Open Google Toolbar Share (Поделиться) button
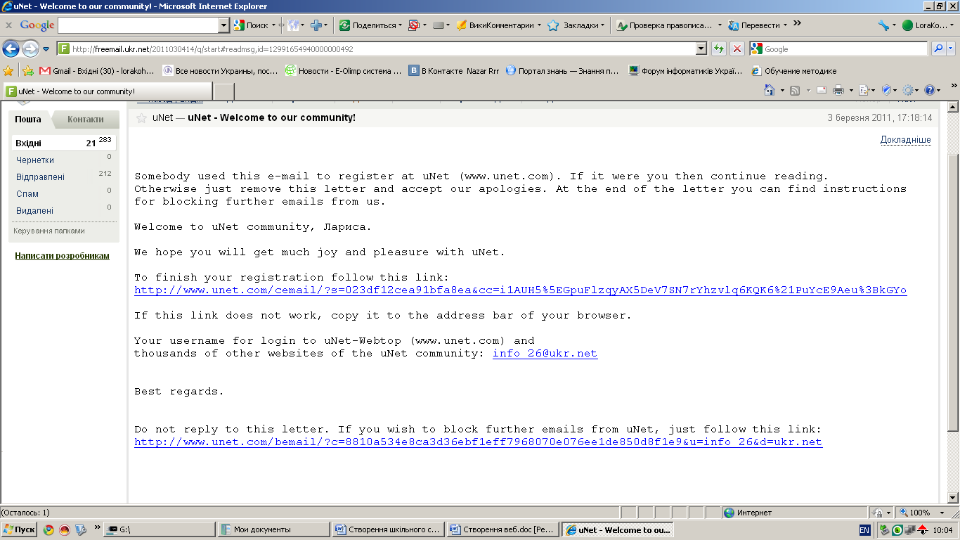Viewport: 960px width, 540px height. point(370,25)
